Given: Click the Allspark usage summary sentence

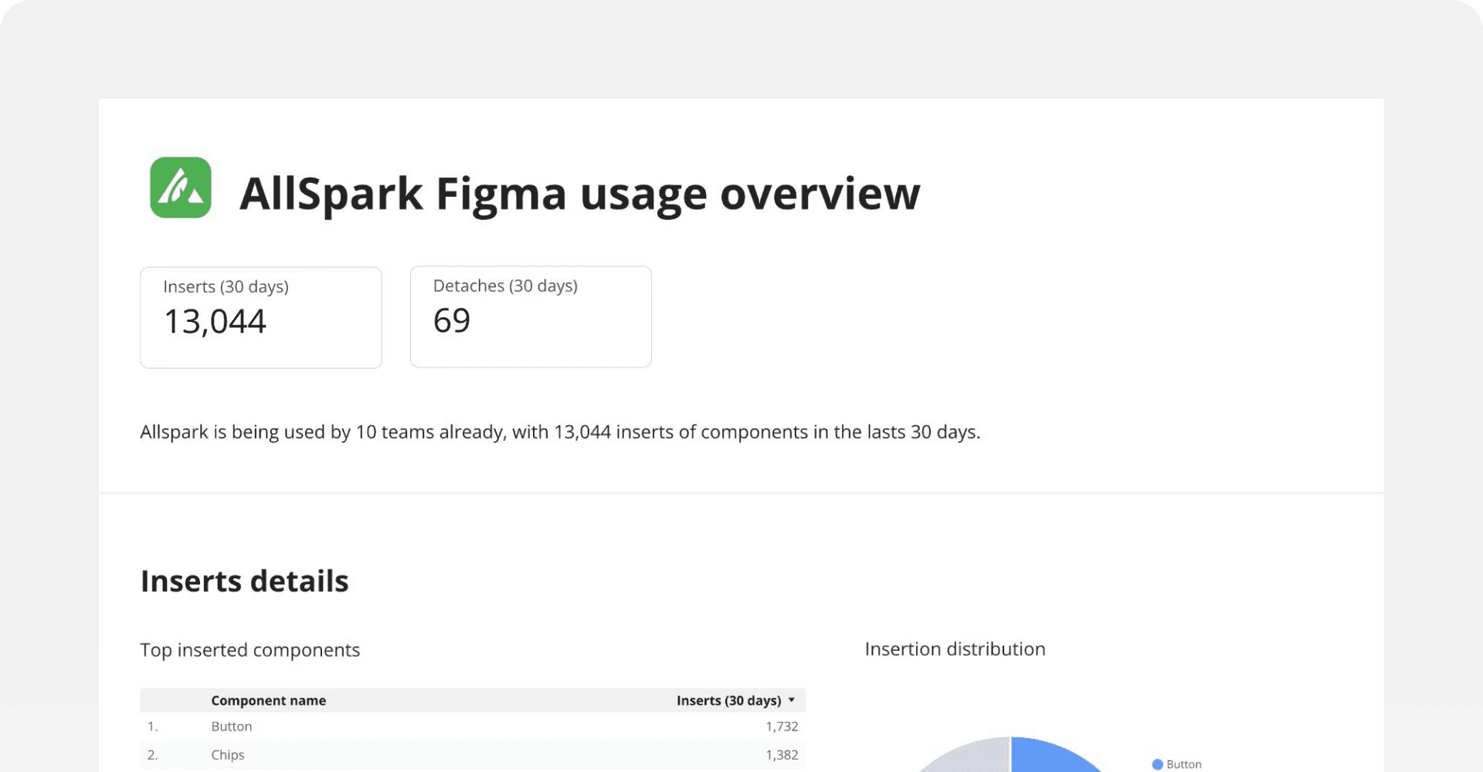Looking at the screenshot, I should pos(561,432).
